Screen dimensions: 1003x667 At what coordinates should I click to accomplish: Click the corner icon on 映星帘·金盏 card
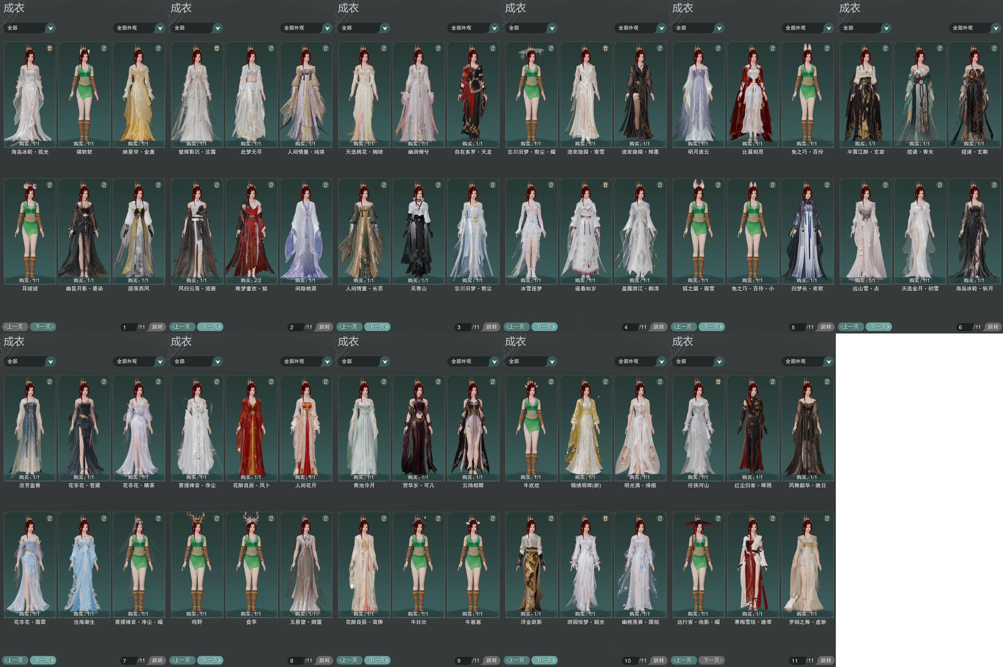click(159, 48)
